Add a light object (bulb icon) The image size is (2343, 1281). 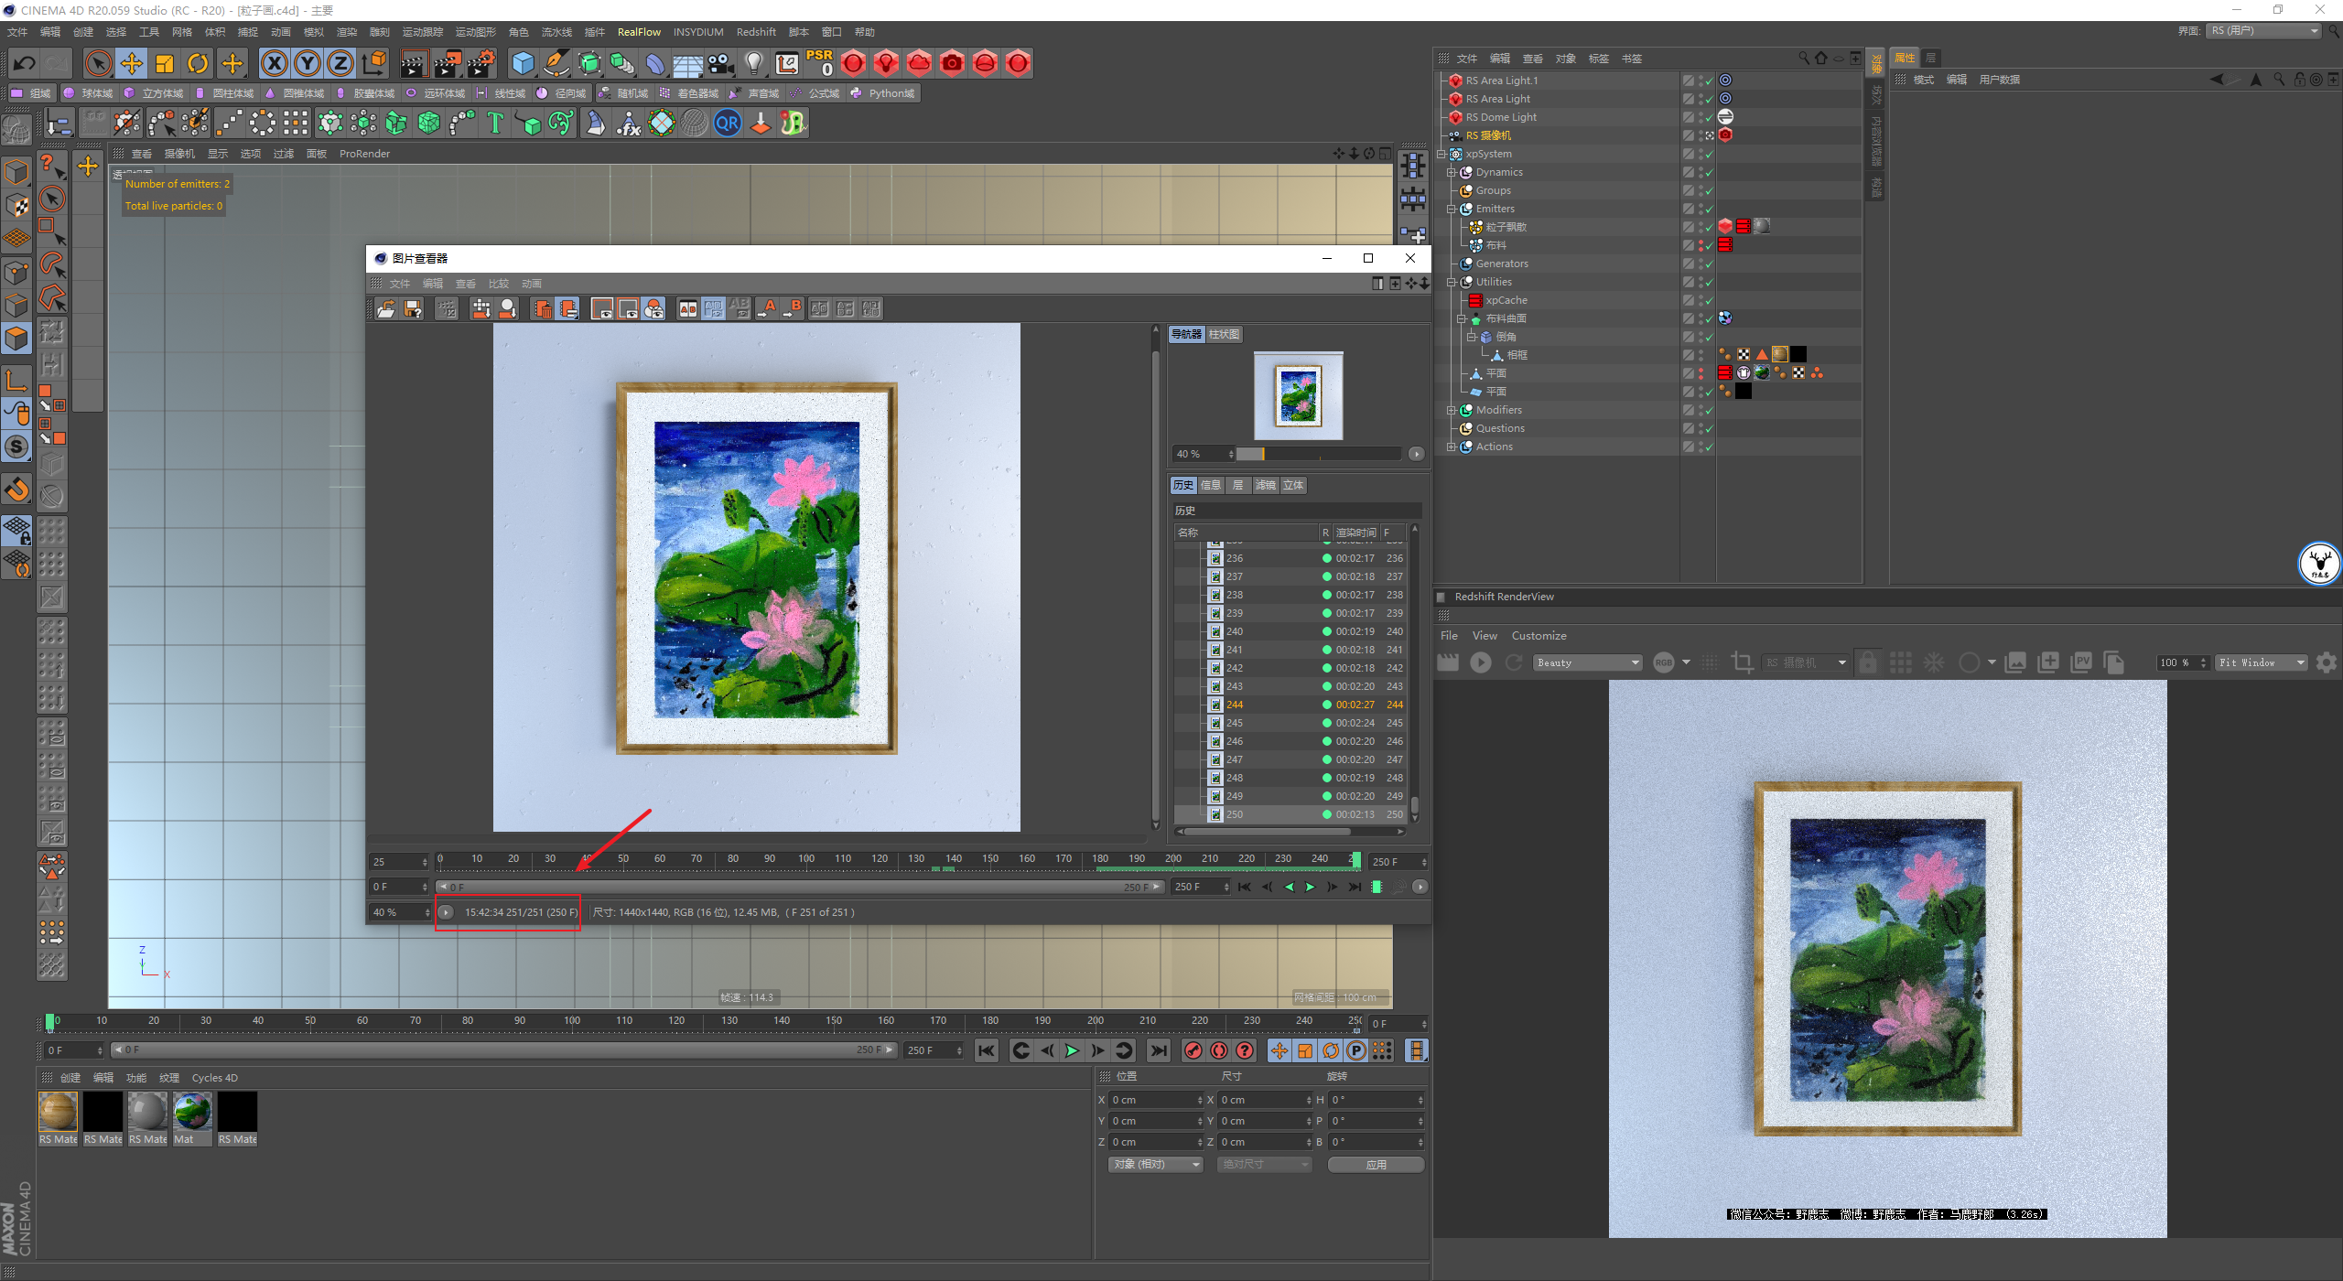coord(754,63)
